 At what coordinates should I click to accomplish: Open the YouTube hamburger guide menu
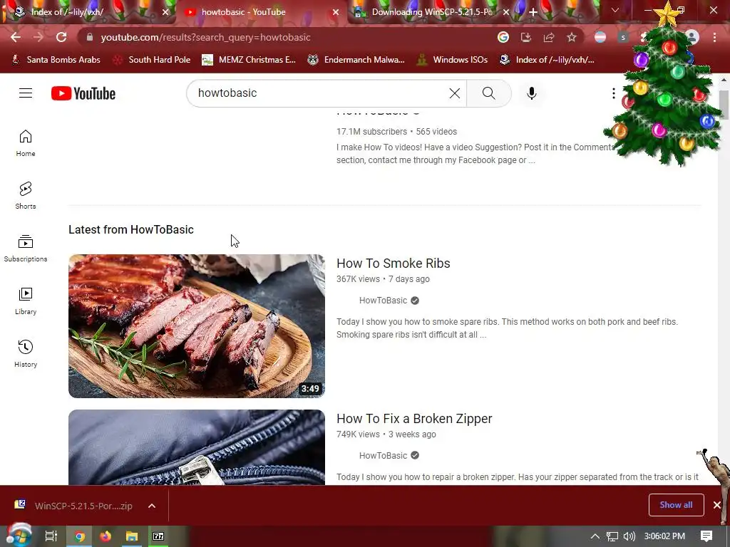point(26,93)
